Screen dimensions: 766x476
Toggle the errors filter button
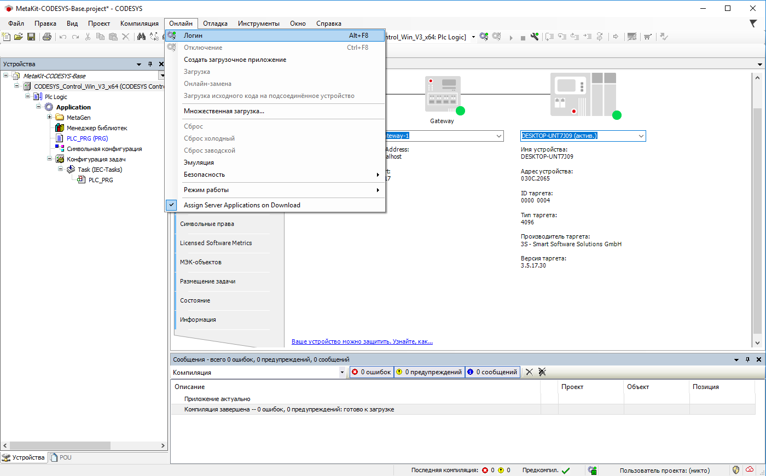tap(372, 372)
